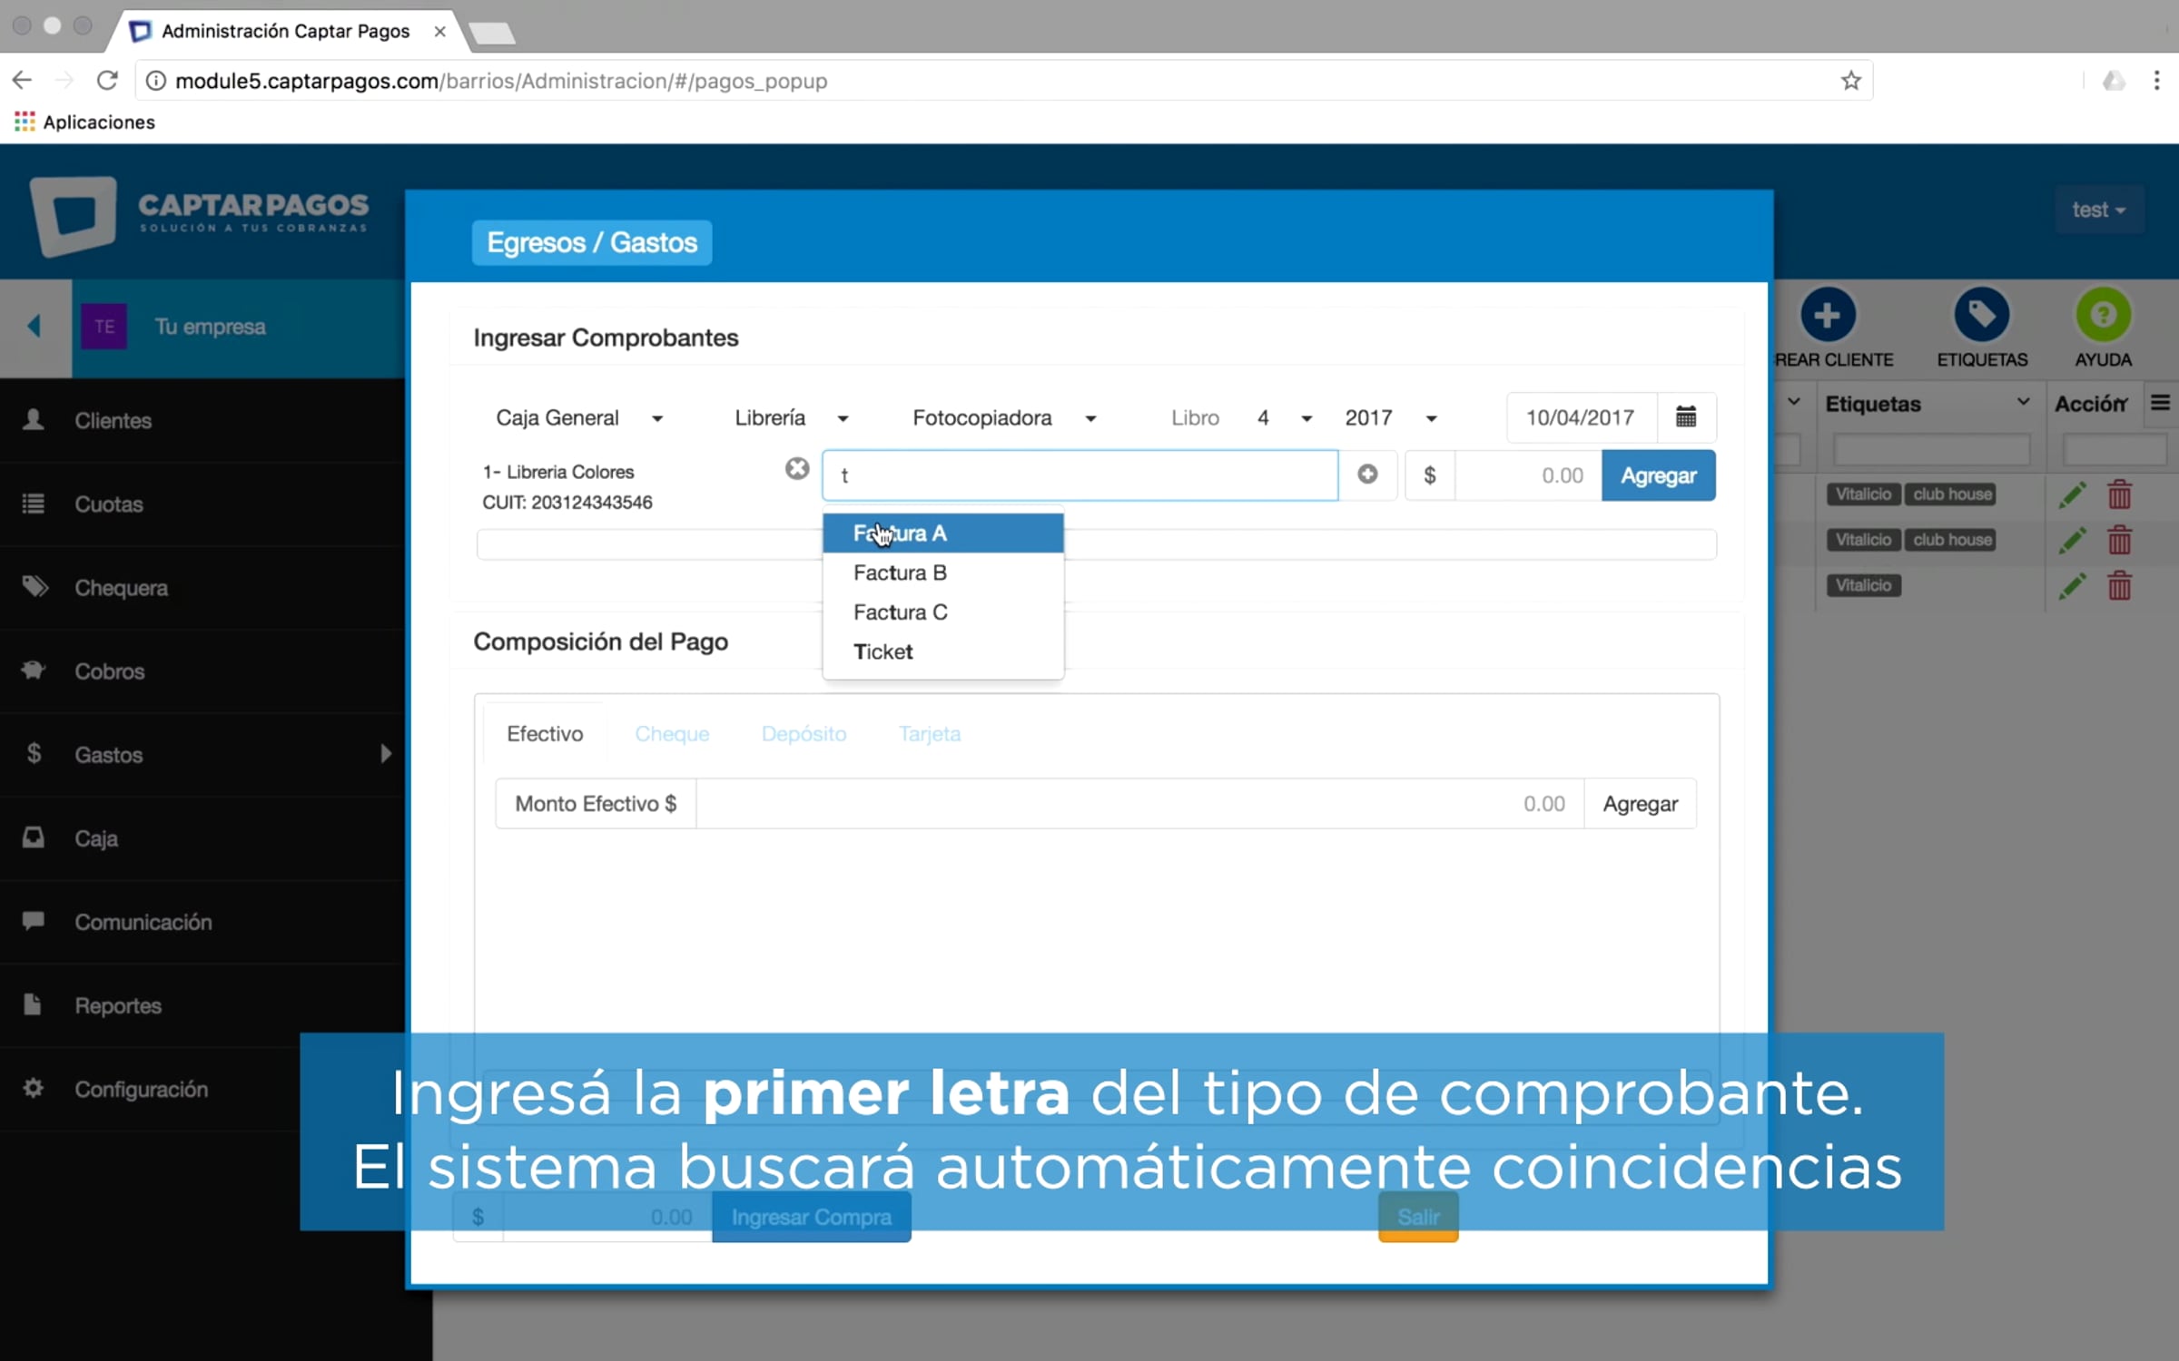This screenshot has width=2179, height=1361.
Task: Click the plus icon next to comprobante field
Action: coord(1367,475)
